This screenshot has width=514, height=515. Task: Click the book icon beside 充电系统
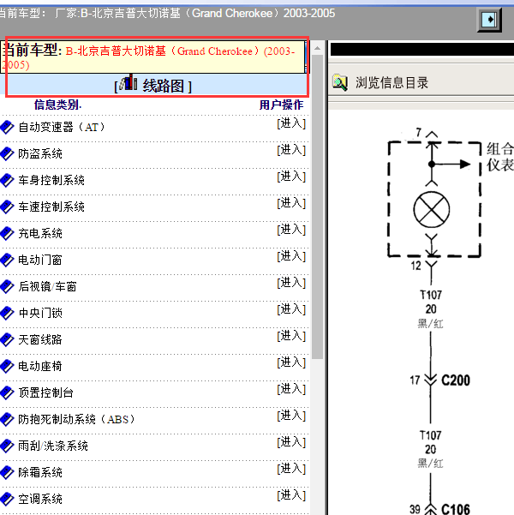(7, 234)
